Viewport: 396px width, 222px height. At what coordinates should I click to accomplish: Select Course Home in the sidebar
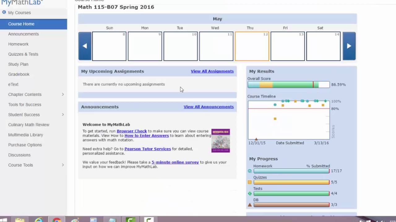coord(33,24)
